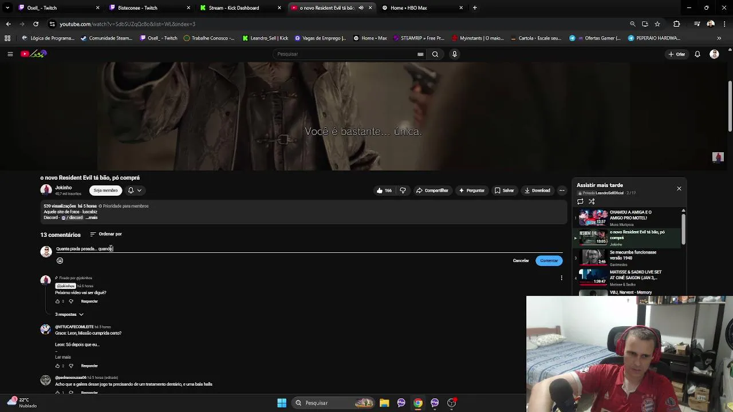Click the Criar create button
This screenshot has width=733, height=412.
point(676,54)
